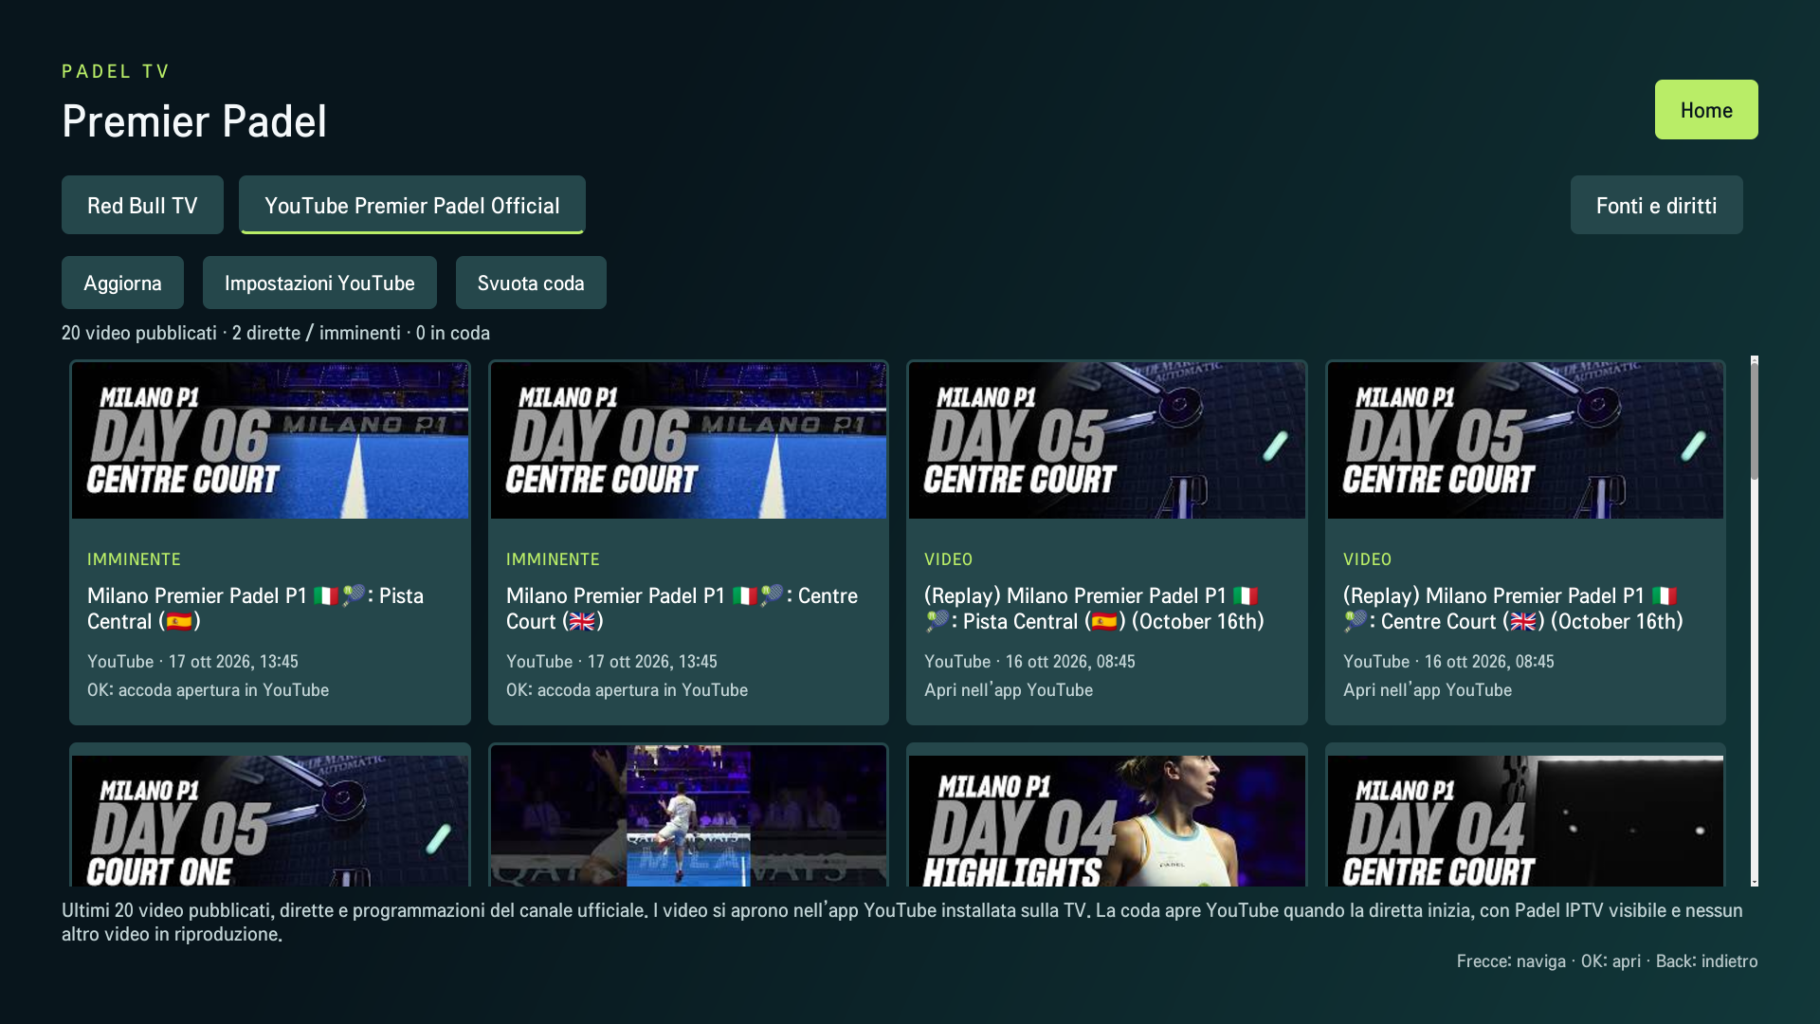Select the Day 05 Court One thumbnail
The height and width of the screenshot is (1024, 1820).
point(270,820)
